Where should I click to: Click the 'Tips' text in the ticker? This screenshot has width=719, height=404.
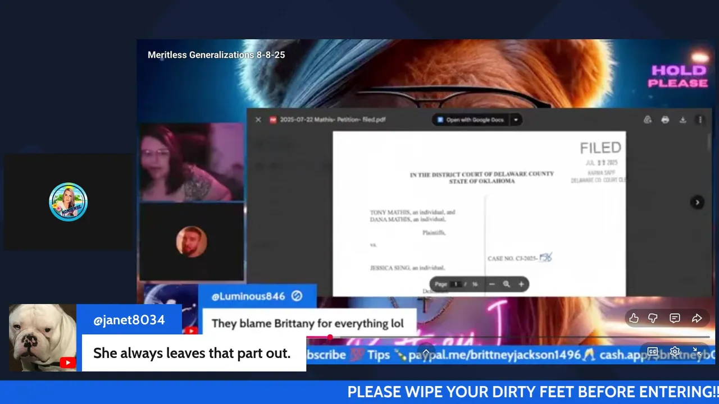coord(379,355)
